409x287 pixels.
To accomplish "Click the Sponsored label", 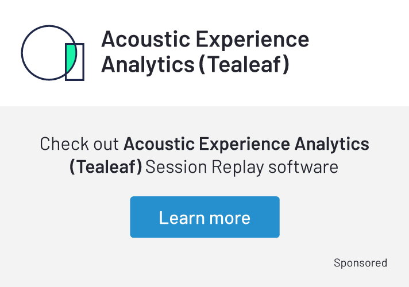I will [x=360, y=263].
